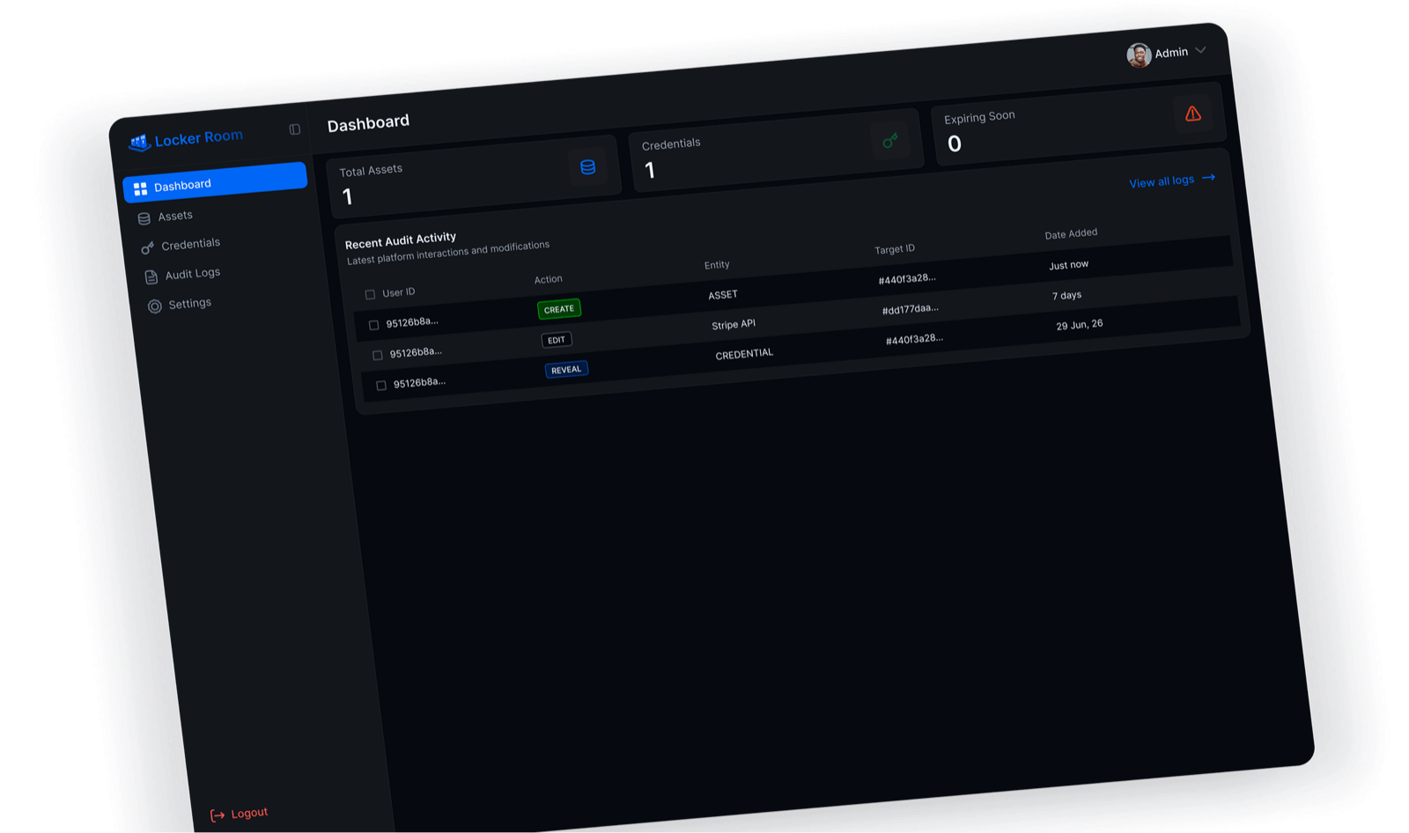The height and width of the screenshot is (833, 1409).
Task: Click the Logout arrow icon
Action: [218, 815]
